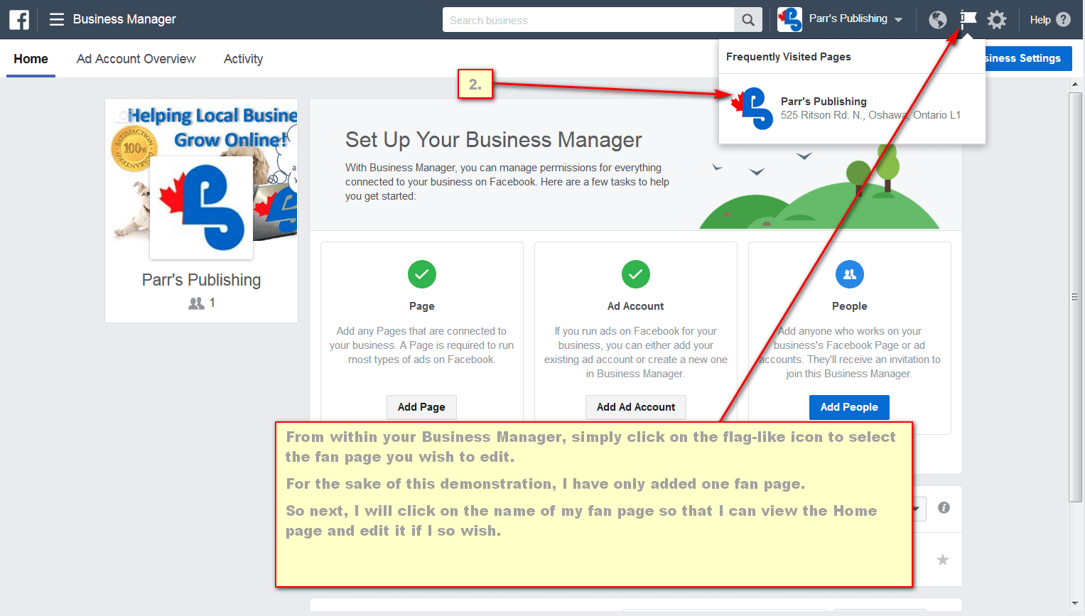
Task: Click the search magnifier button
Action: (x=748, y=20)
